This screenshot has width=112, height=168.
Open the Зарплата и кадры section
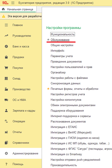(x=21, y=111)
